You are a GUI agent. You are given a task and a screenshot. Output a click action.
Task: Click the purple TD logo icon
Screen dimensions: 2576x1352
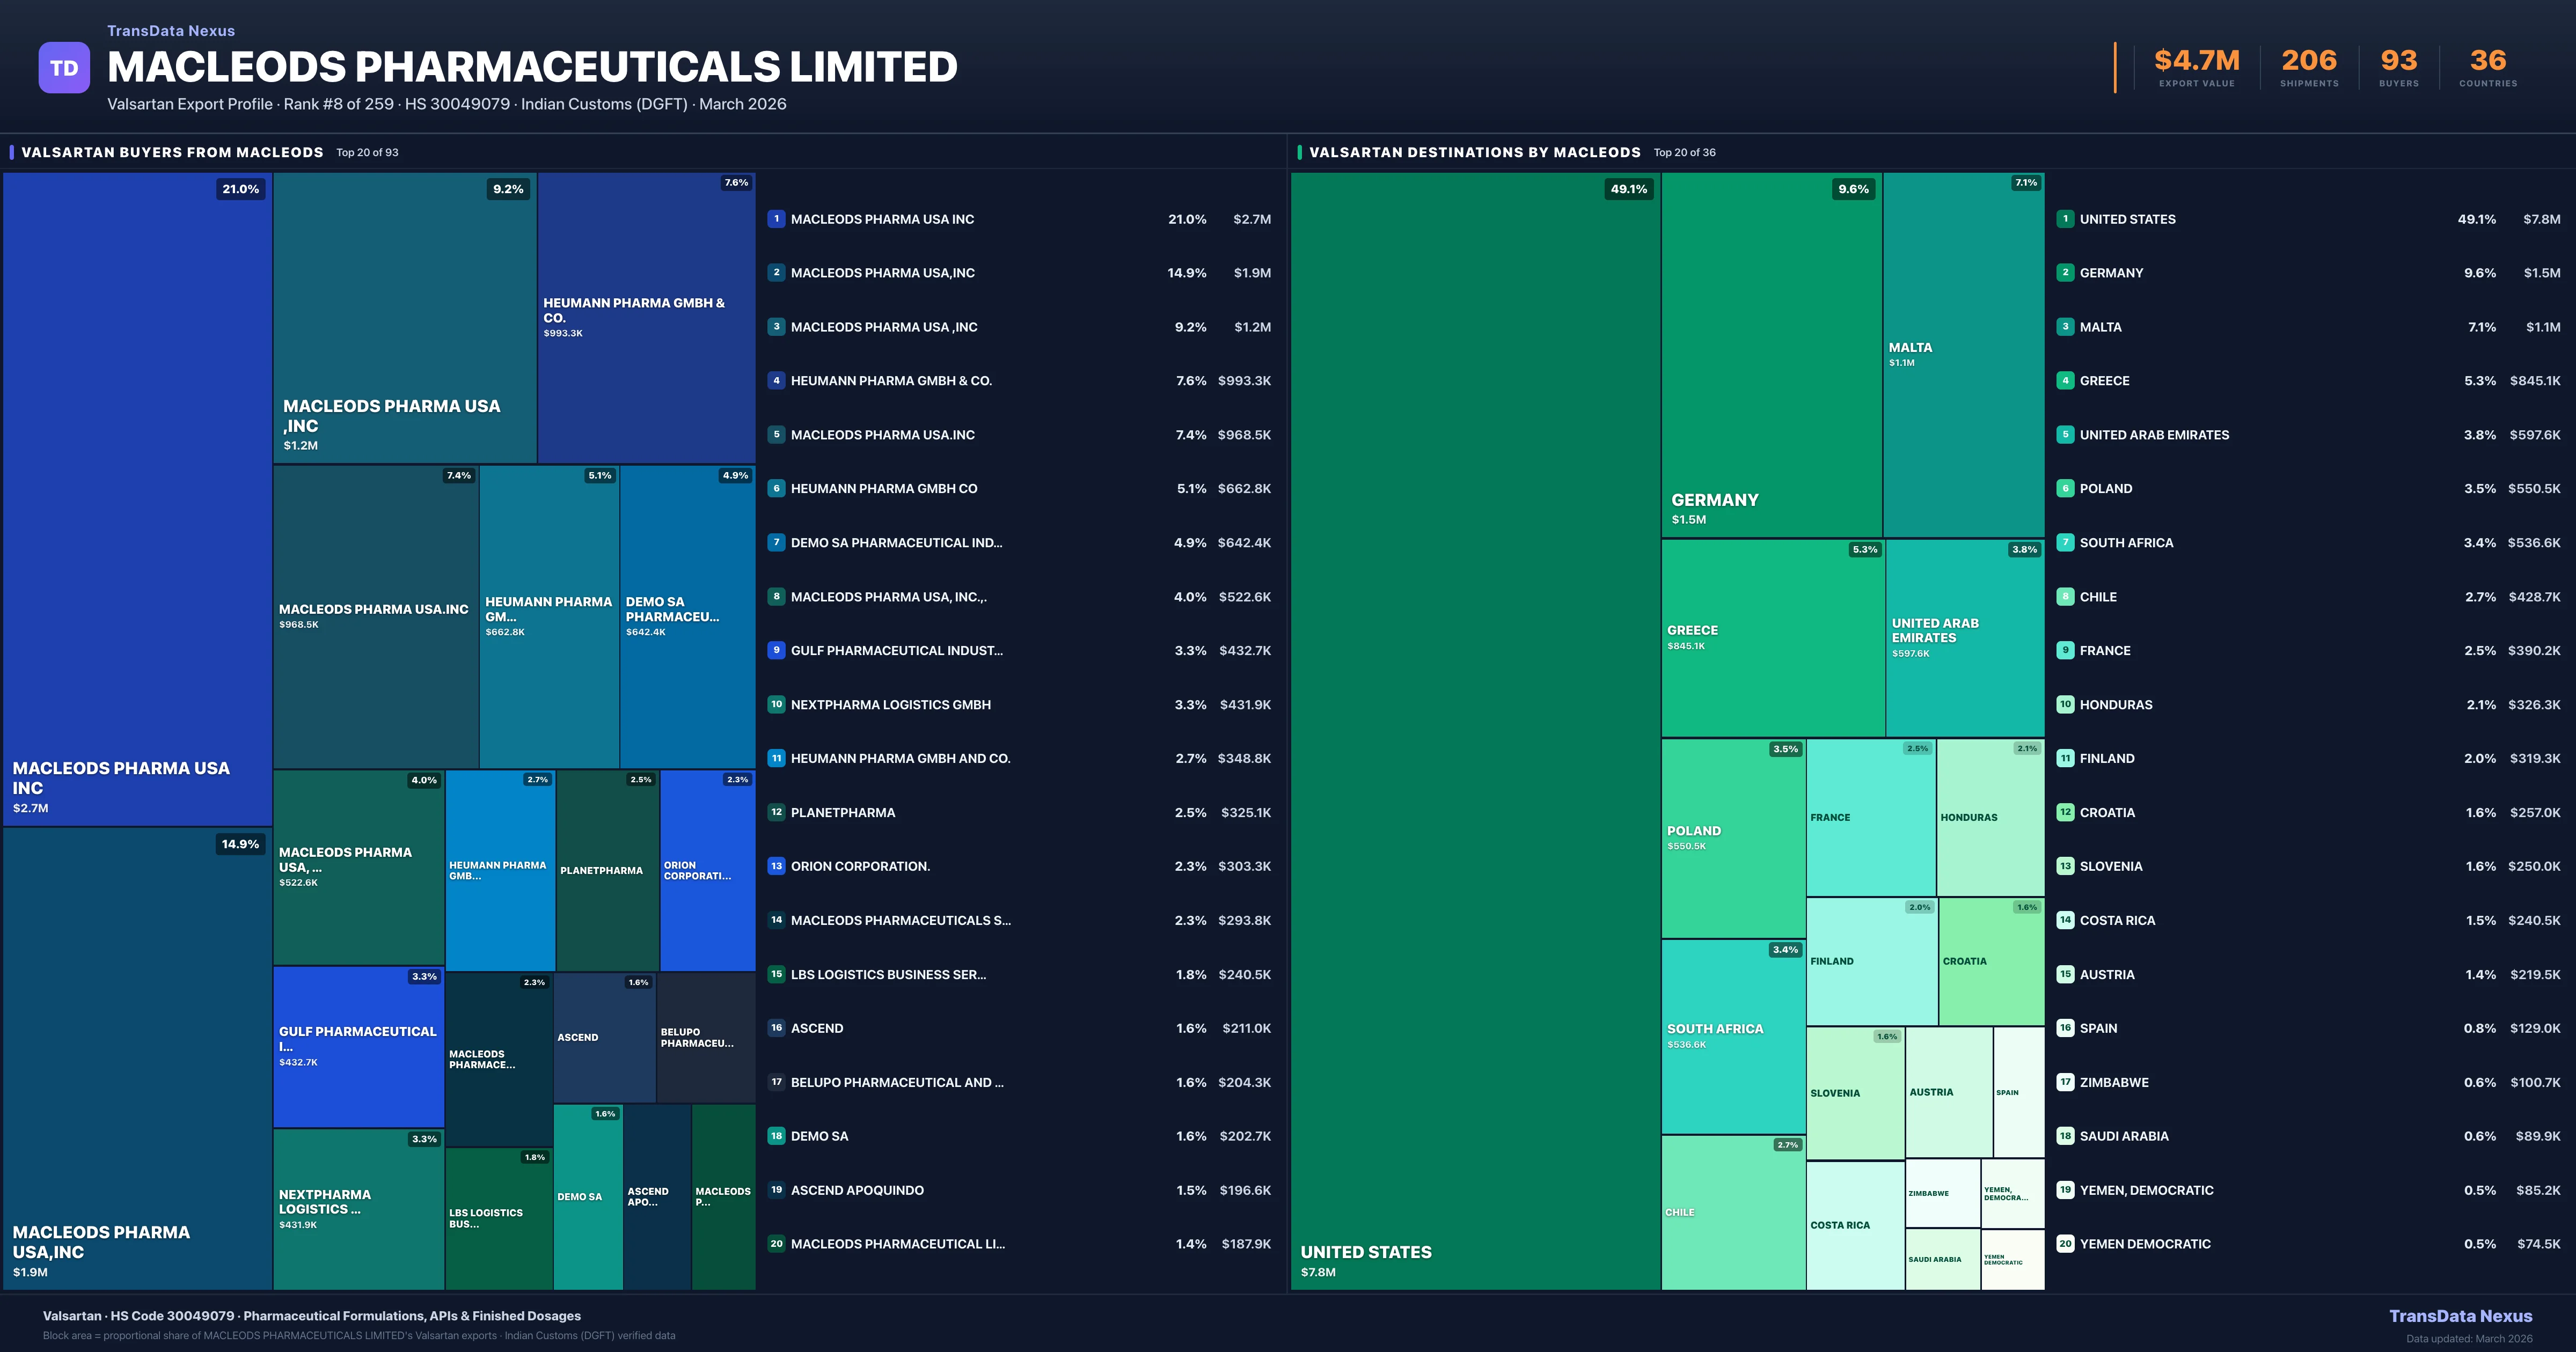64,68
